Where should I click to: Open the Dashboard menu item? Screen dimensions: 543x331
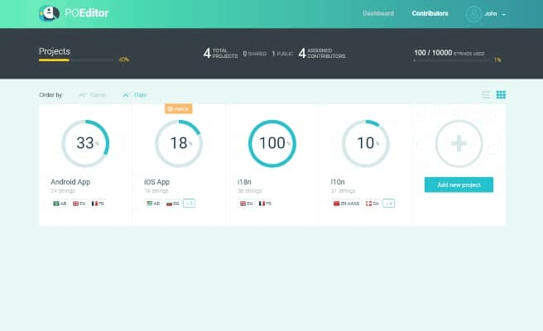pos(378,13)
